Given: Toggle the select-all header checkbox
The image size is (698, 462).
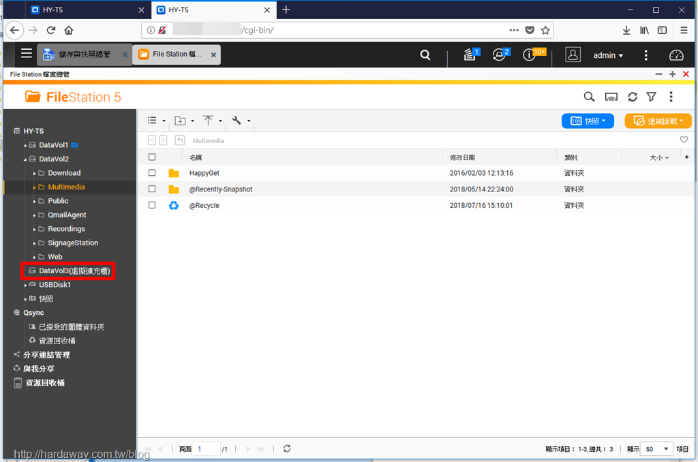Looking at the screenshot, I should point(152,157).
